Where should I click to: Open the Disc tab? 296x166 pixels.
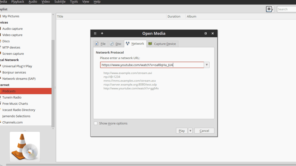116,44
